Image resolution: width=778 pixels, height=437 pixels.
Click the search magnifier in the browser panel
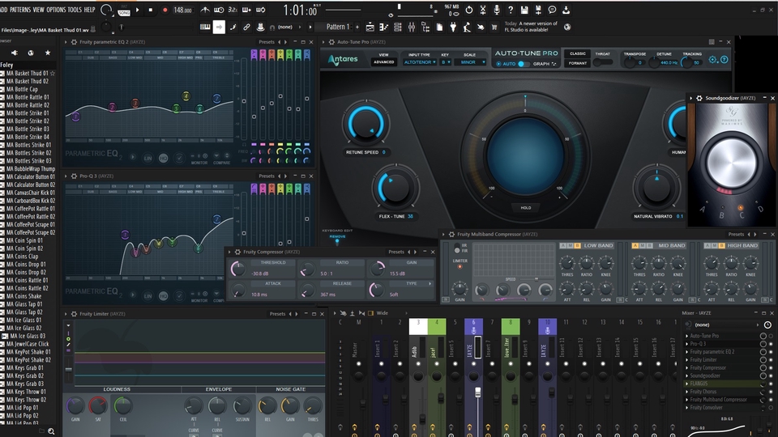coord(50,431)
